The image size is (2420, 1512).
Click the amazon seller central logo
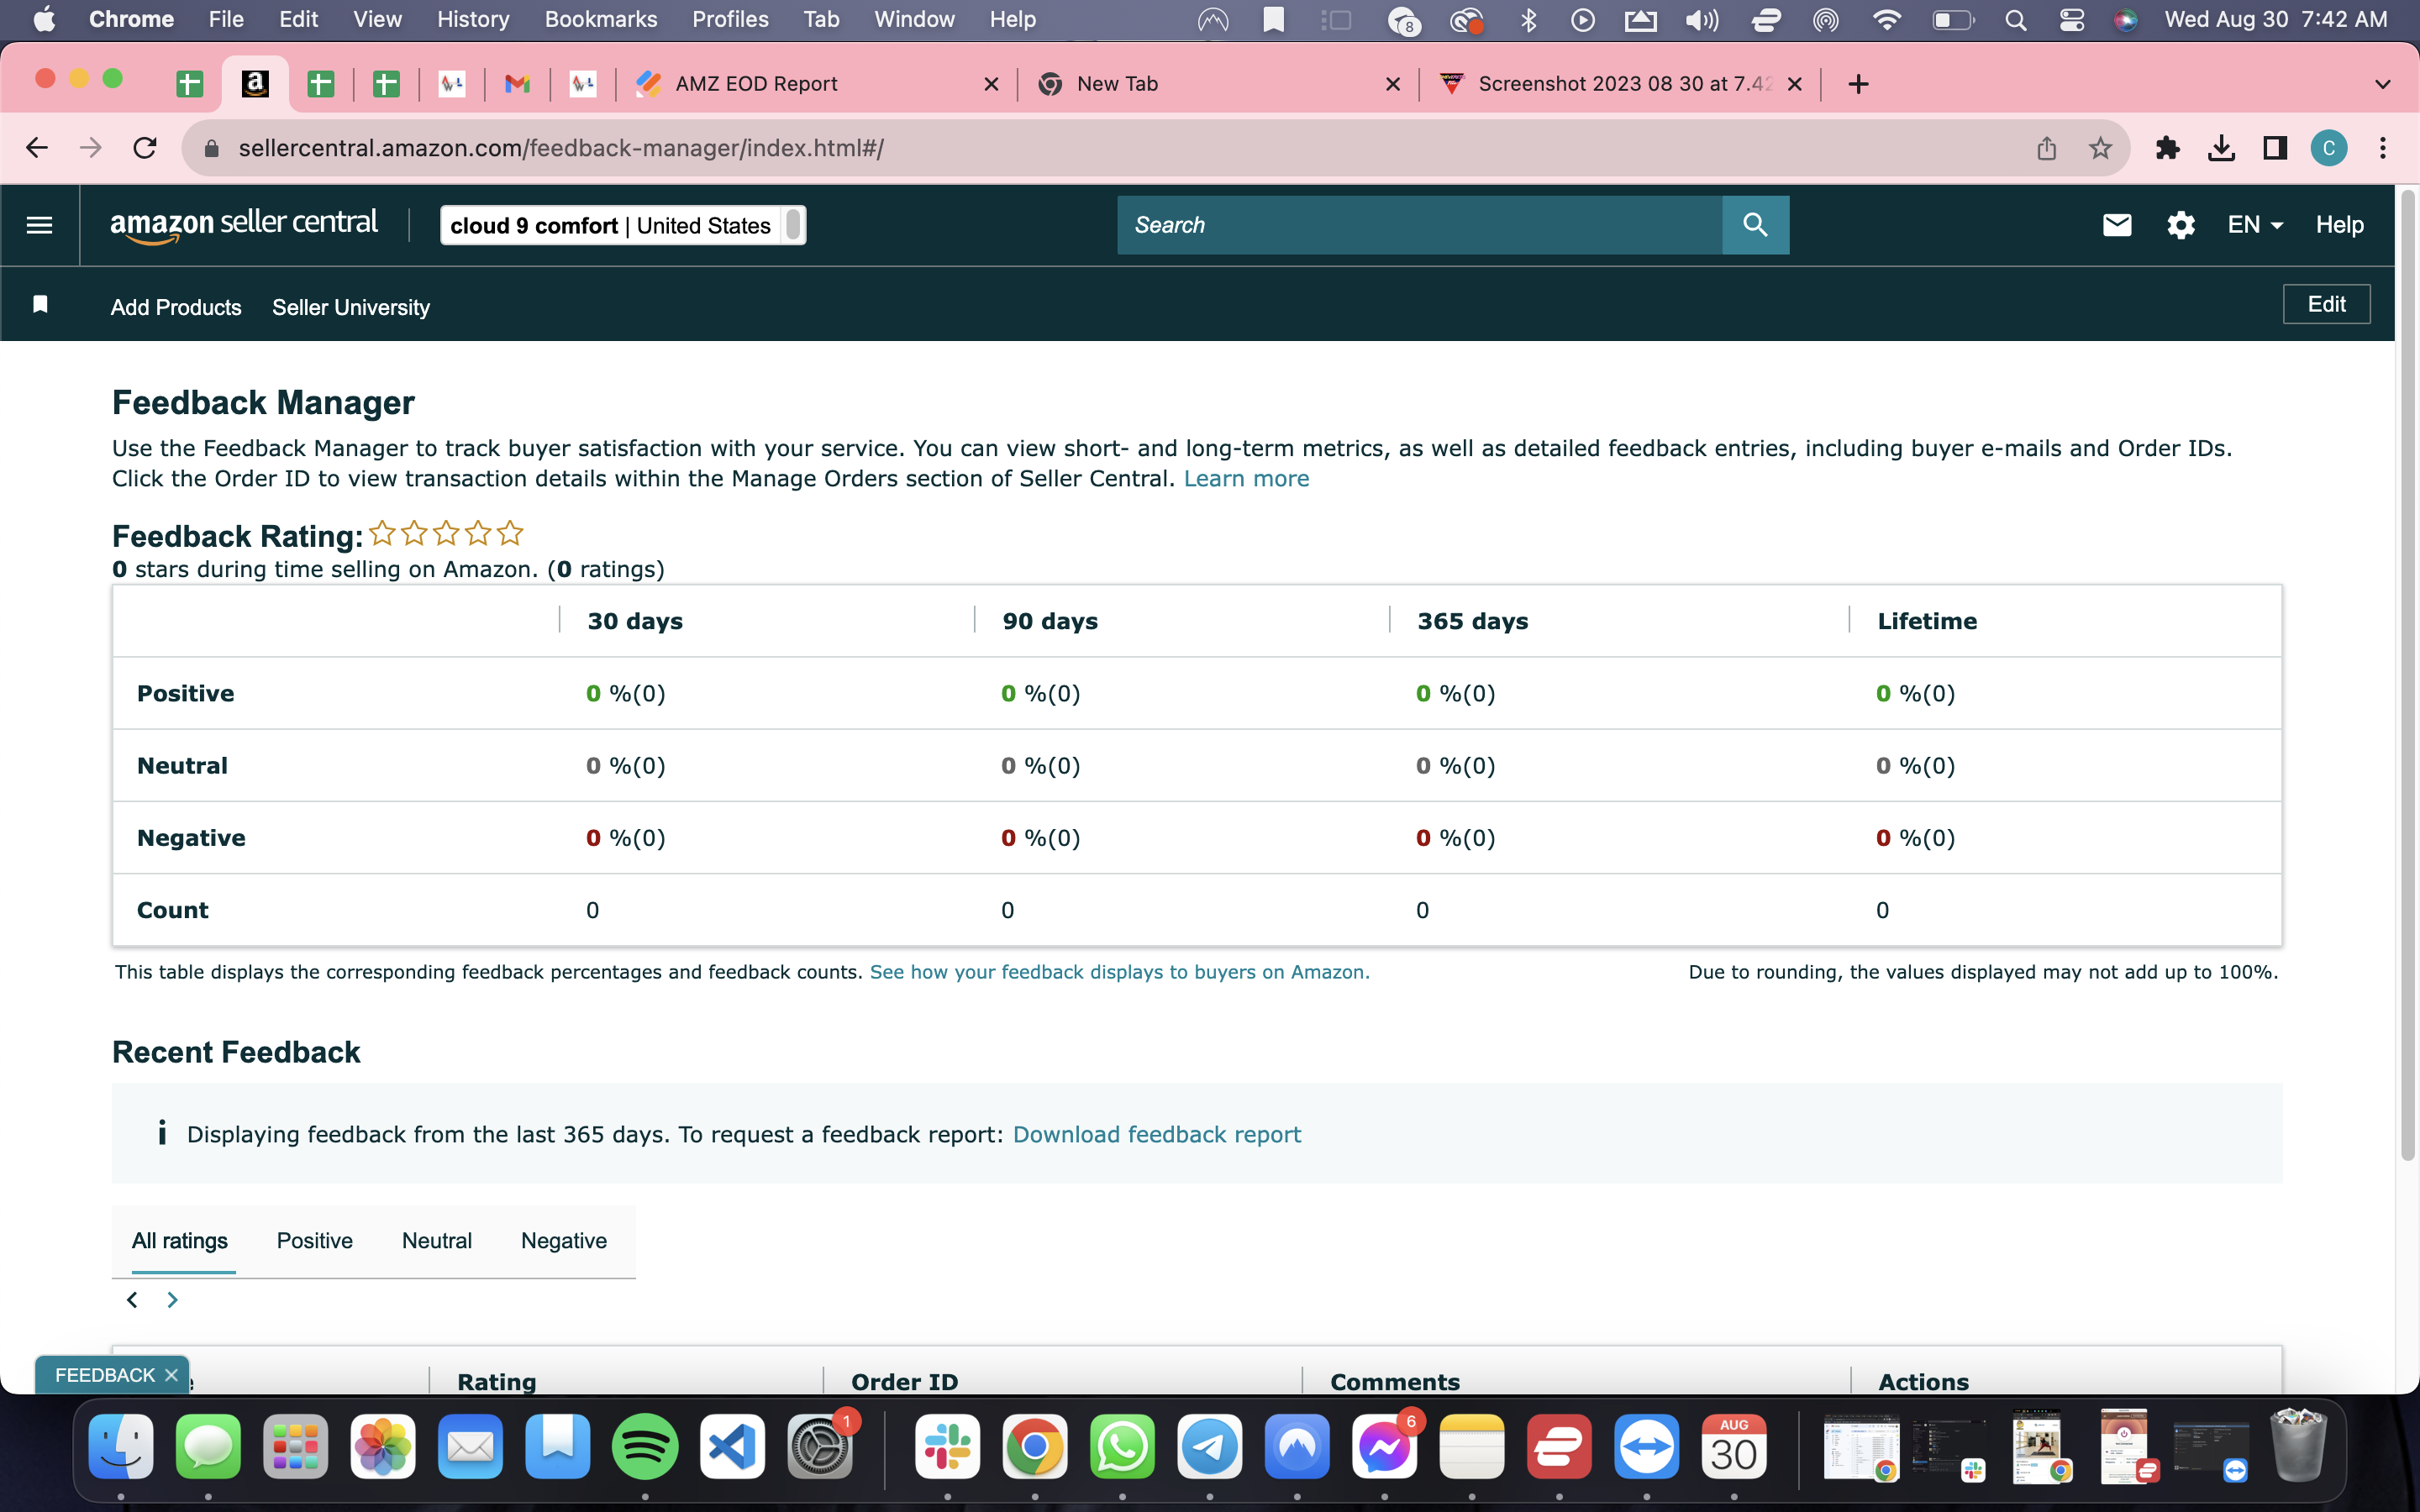244,225
